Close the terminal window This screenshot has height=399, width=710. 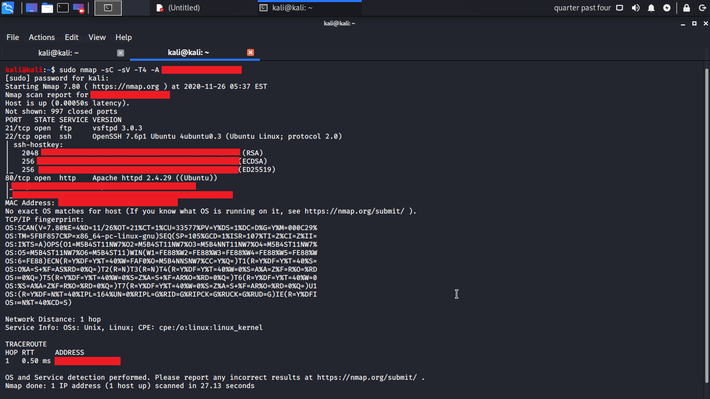click(x=704, y=23)
